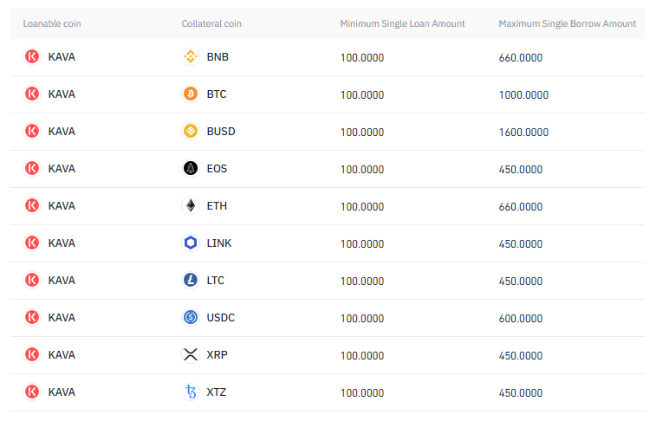The width and height of the screenshot is (656, 421).
Task: Click the LTC litecoin icon
Action: (x=191, y=280)
